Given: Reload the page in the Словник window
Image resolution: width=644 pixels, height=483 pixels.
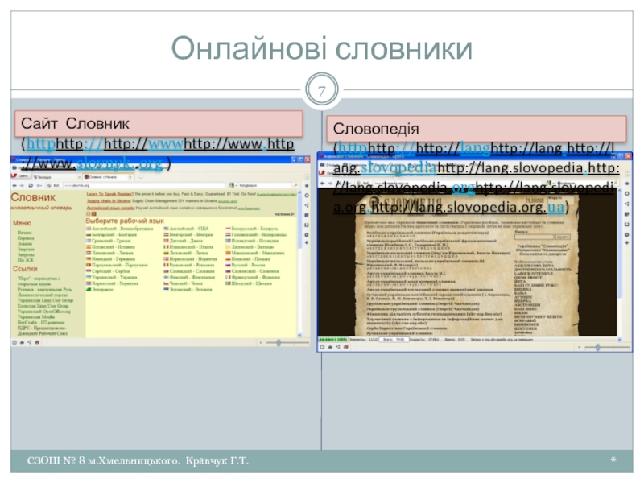Looking at the screenshot, I should (31, 186).
